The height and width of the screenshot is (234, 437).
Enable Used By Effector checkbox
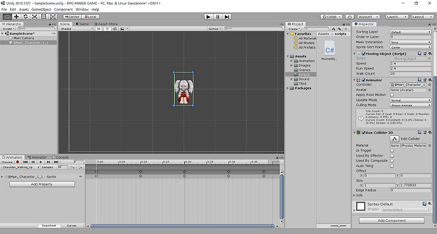[x=392, y=156]
